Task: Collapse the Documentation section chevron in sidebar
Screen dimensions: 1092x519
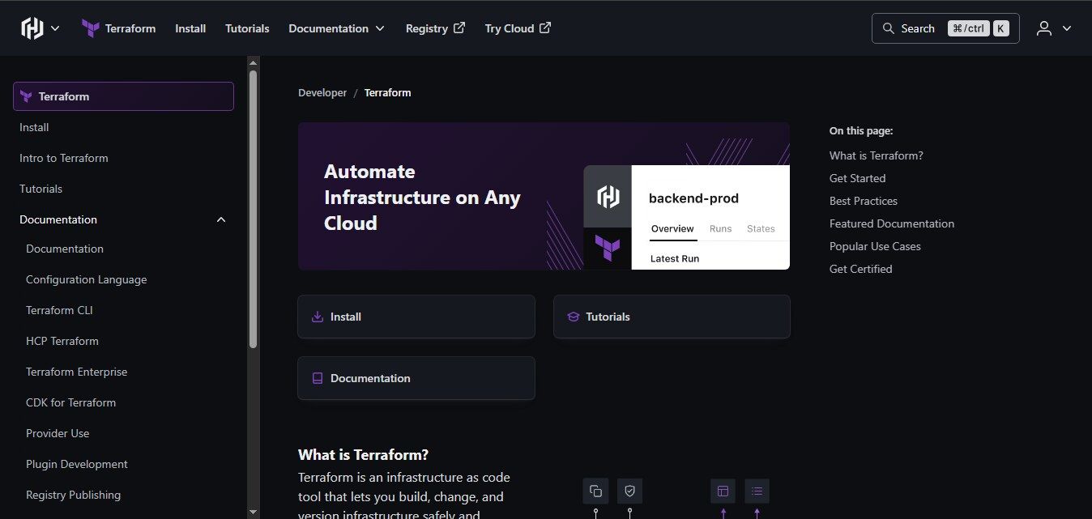Action: [221, 219]
